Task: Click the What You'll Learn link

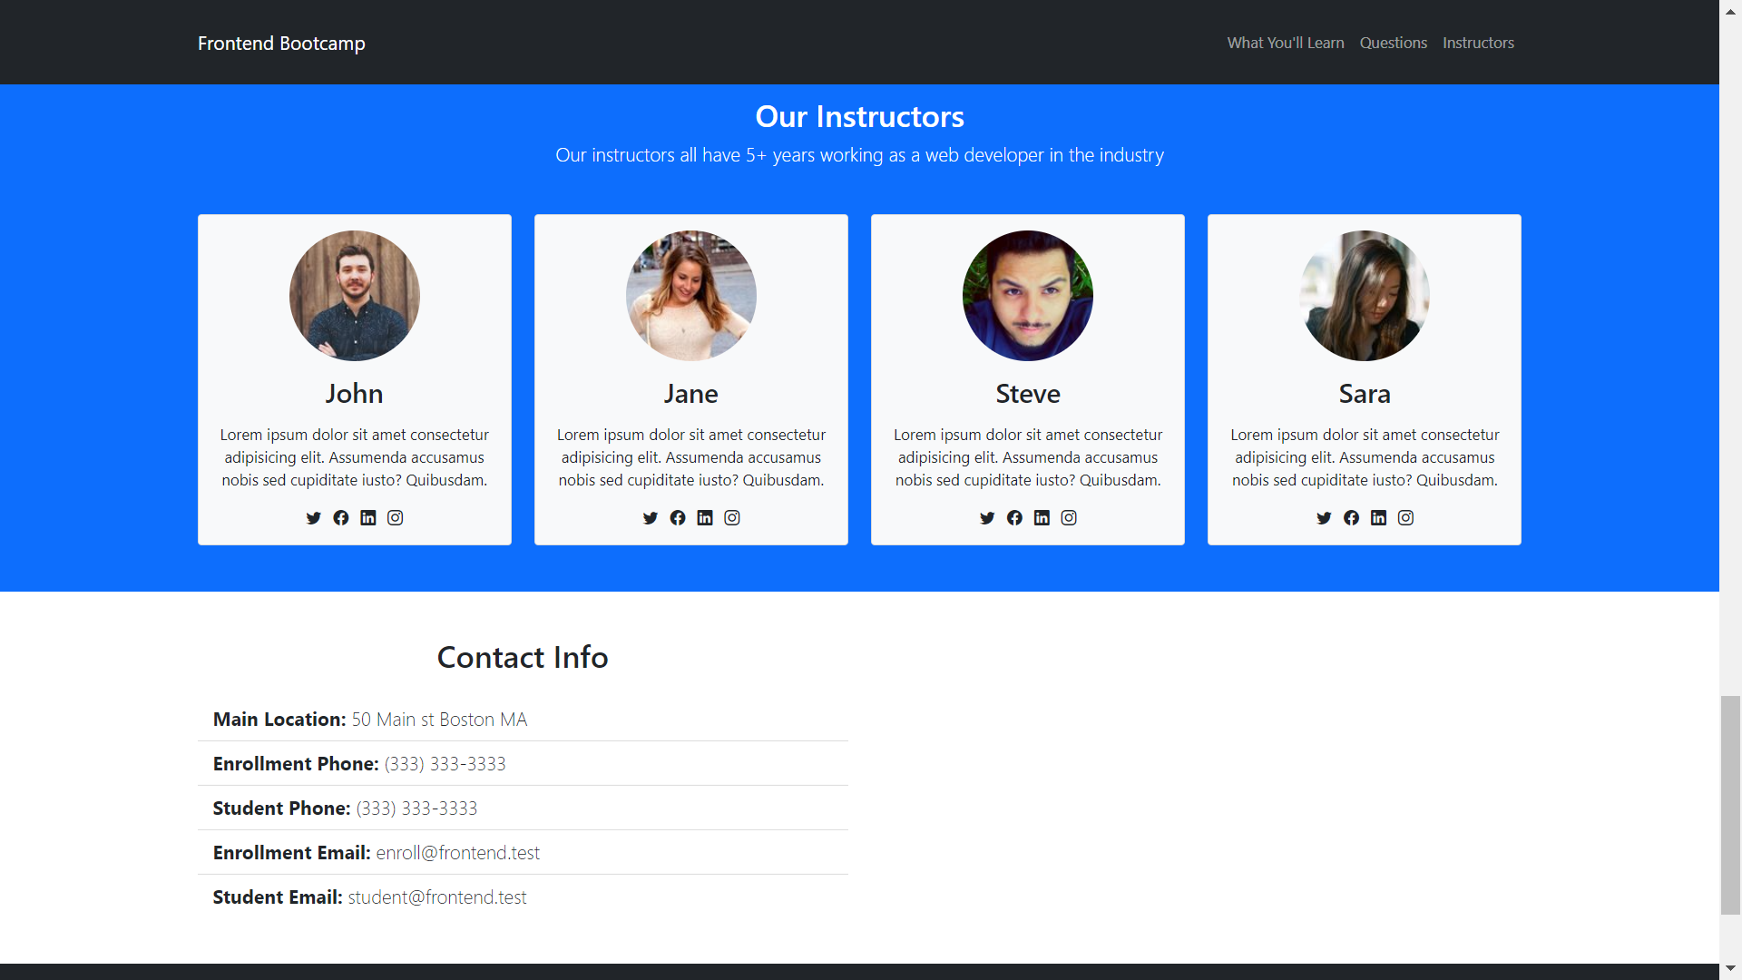Action: point(1286,43)
